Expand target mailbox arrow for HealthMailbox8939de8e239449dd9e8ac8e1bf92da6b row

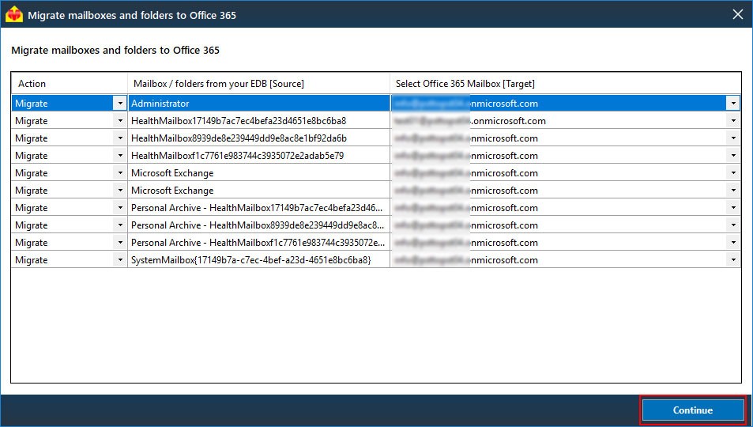point(733,138)
